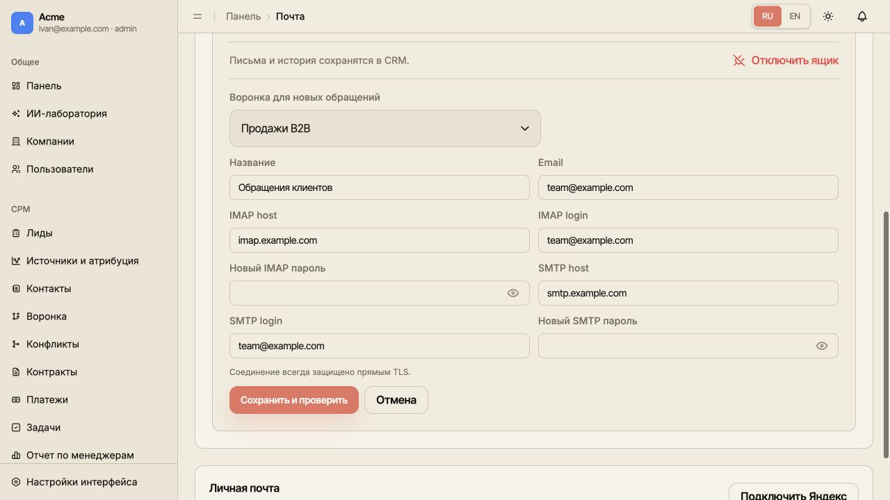The image size is (890, 500).
Task: Go to Панель breadcrumb
Action: click(243, 16)
